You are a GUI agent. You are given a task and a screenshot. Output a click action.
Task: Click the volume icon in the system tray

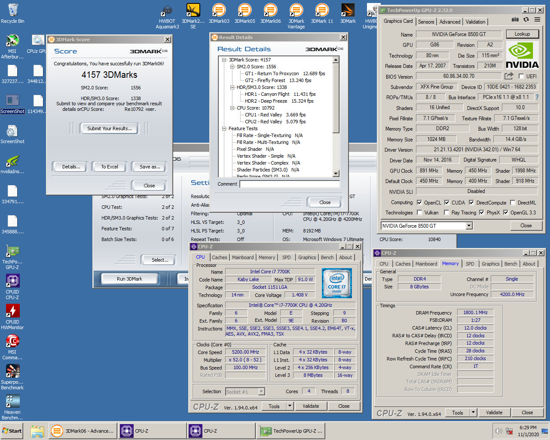click(x=498, y=431)
